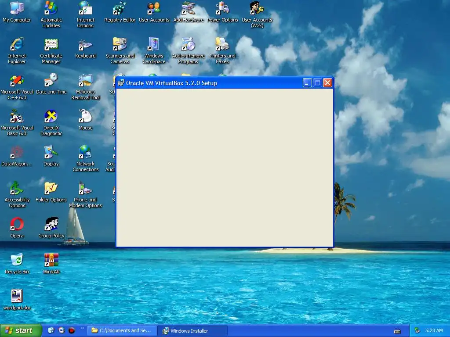Open the Windows start menu

click(21, 331)
